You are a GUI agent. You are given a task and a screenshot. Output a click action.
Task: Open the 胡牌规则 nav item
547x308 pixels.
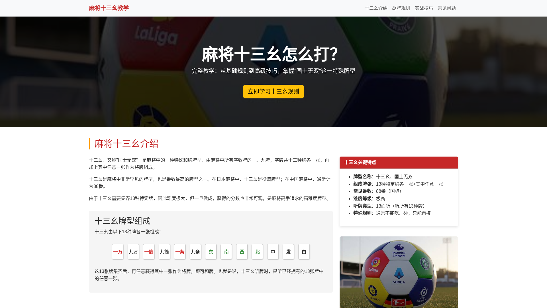click(401, 8)
